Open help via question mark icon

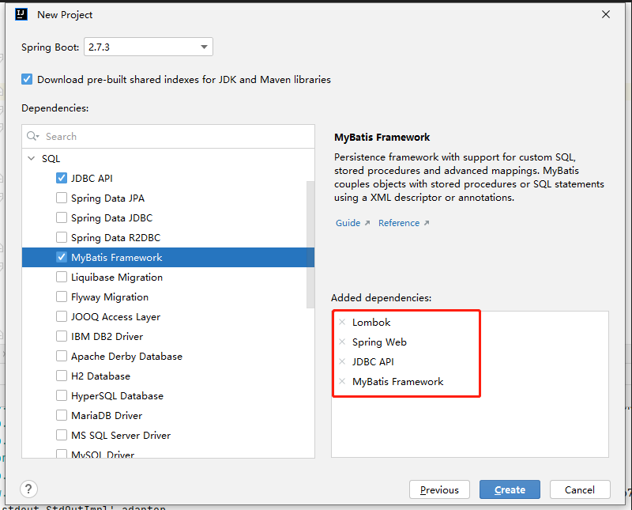pyautogui.click(x=28, y=489)
